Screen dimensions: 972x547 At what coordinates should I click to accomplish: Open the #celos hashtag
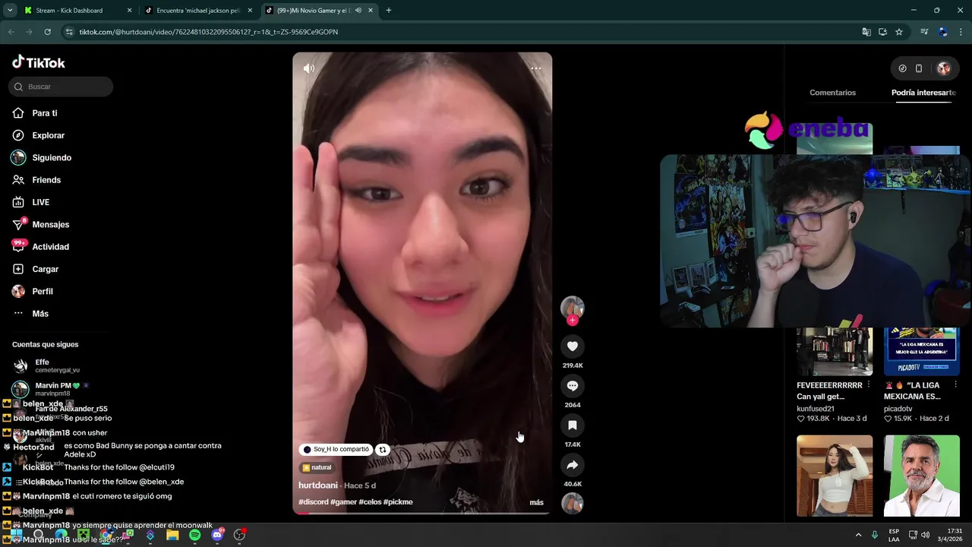[x=370, y=502]
